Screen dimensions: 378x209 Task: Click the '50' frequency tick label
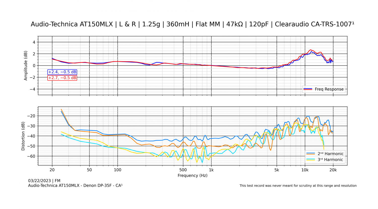[89, 170]
